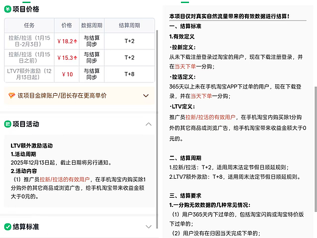This screenshot has height=238, width=317.
Task: Click the 任务 column header
Action: [29, 25]
